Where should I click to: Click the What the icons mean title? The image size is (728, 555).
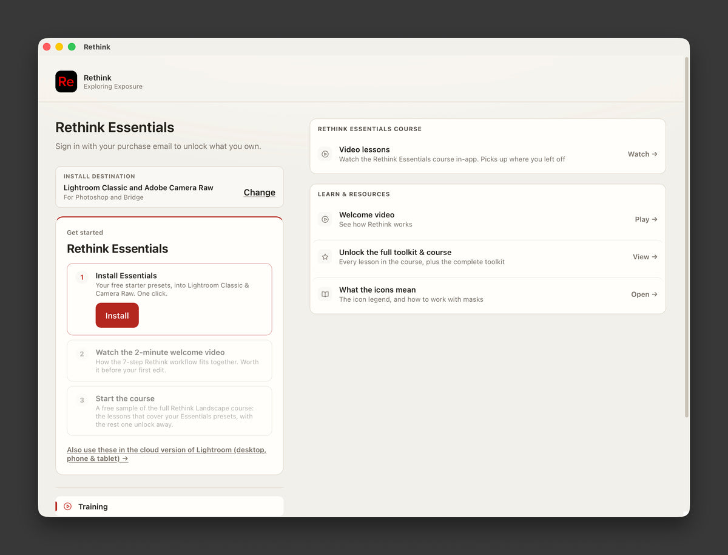click(377, 290)
